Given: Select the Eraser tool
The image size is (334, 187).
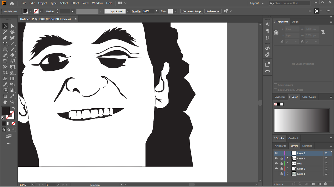Looking at the screenshot, I should [x=12, y=55].
